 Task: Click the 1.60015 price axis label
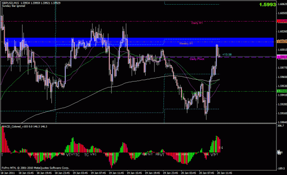click(x=282, y=49)
